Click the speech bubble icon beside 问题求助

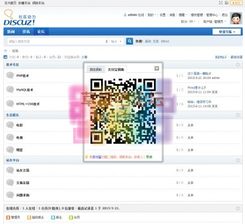click(x=10, y=195)
